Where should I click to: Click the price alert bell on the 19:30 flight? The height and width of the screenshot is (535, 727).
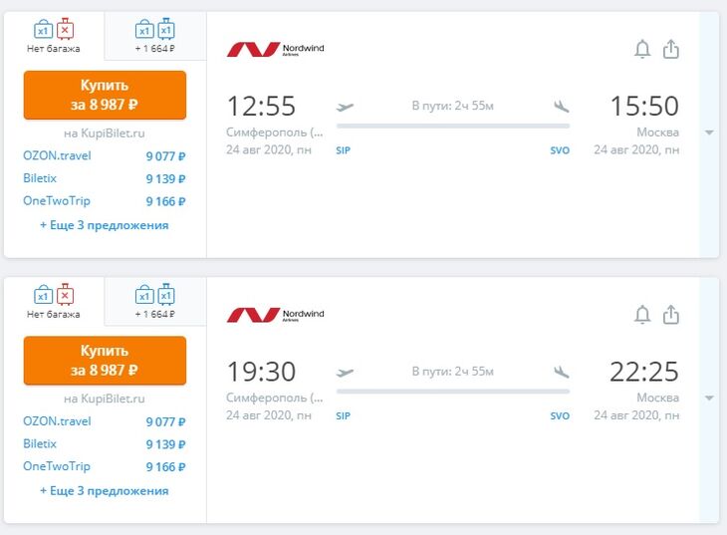[642, 315]
